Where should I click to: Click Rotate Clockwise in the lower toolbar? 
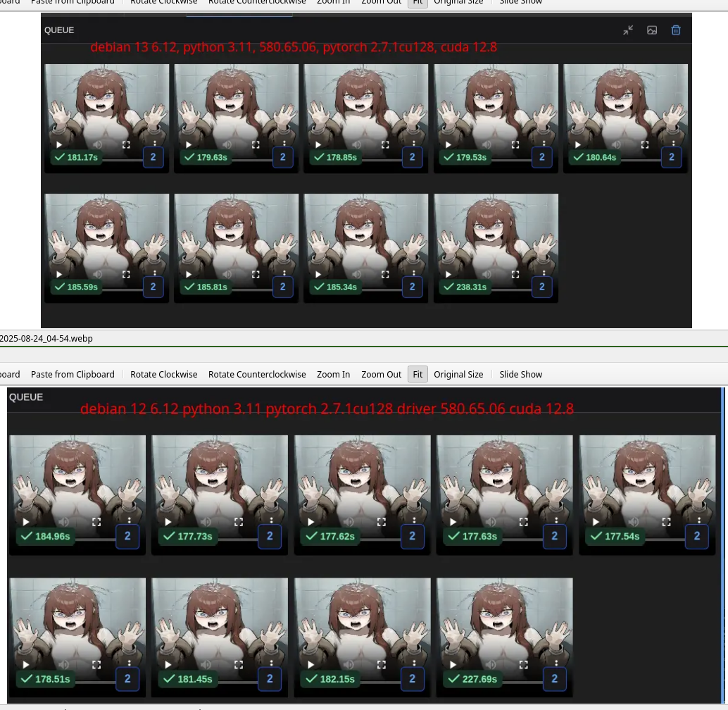click(164, 374)
